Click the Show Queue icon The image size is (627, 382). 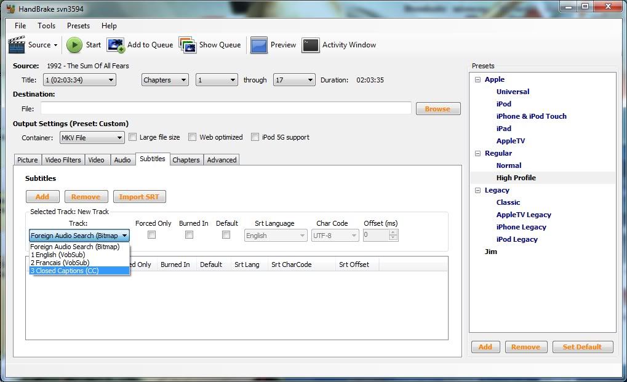tap(188, 45)
